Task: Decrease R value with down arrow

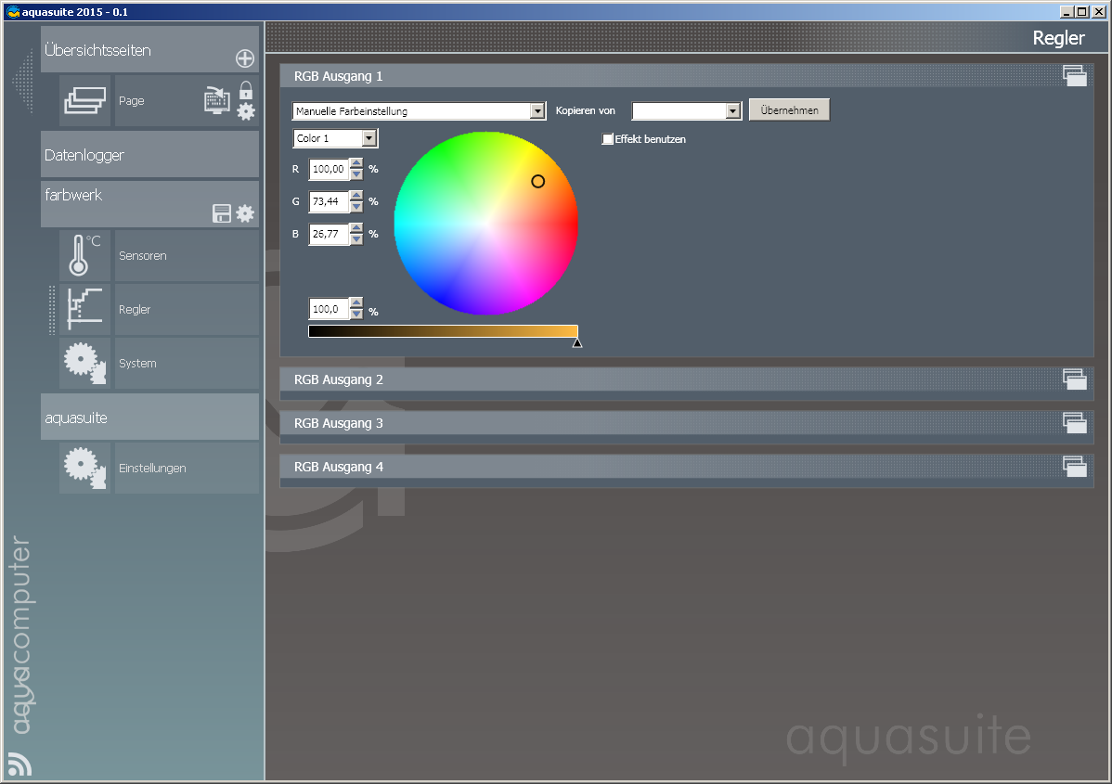Action: [356, 174]
